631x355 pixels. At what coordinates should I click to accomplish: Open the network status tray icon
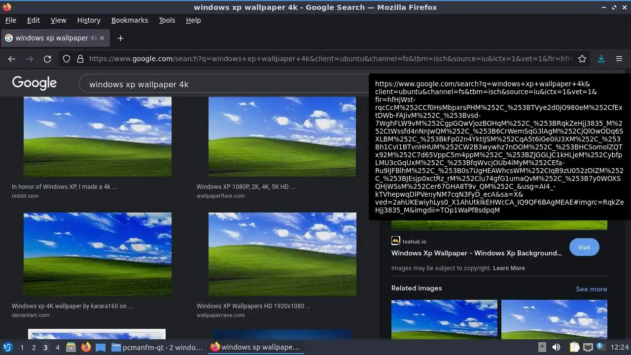pyautogui.click(x=588, y=347)
